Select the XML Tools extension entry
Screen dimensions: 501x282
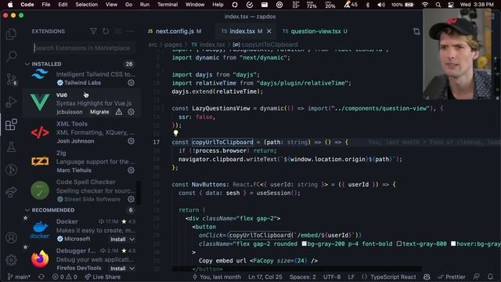click(81, 132)
